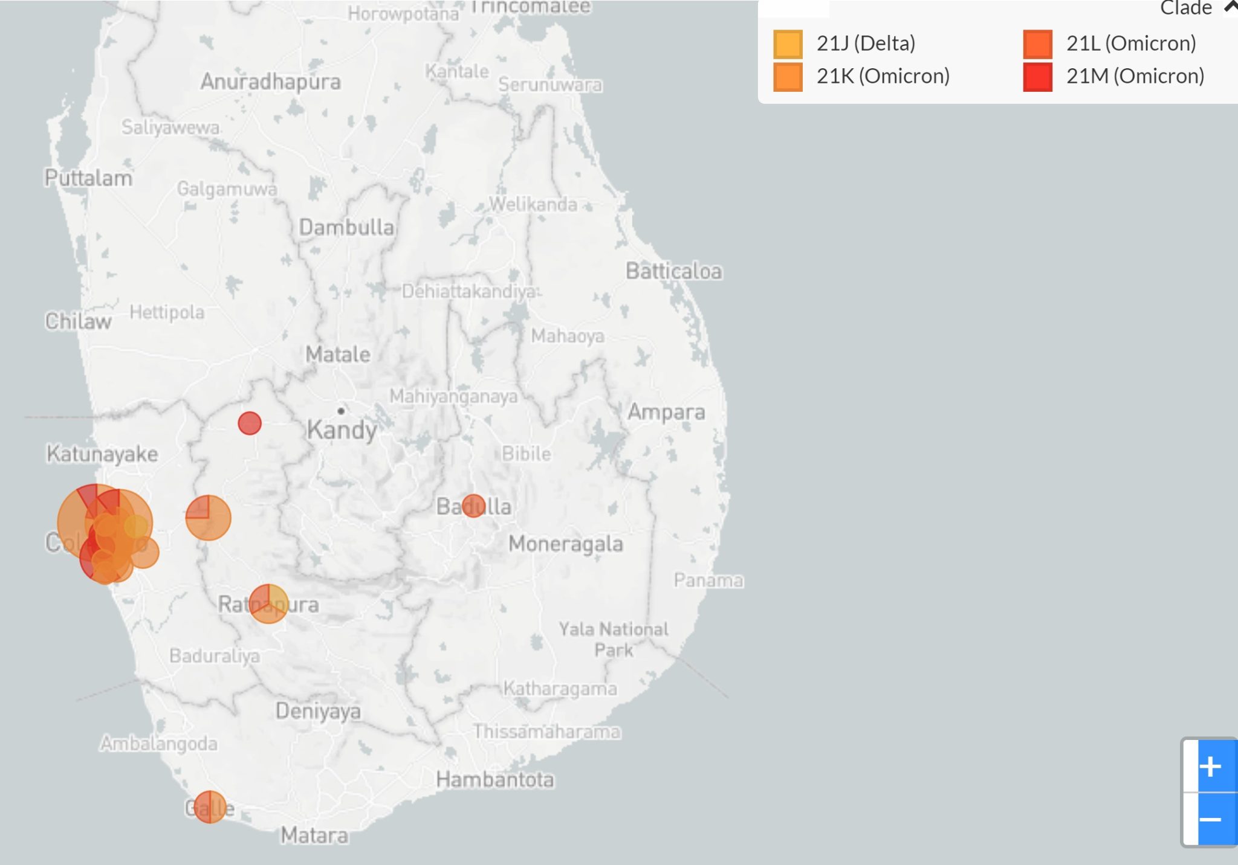Image resolution: width=1238 pixels, height=865 pixels.
Task: Collapse the Clade legend chevron
Action: 1231,7
